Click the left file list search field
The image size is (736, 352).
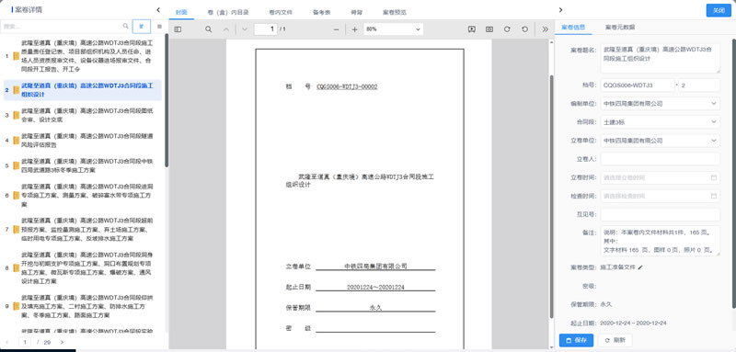click(62, 27)
